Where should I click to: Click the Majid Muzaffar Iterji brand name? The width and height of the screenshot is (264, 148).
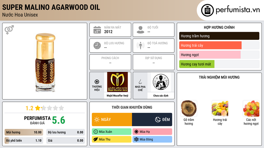[x=118, y=96]
